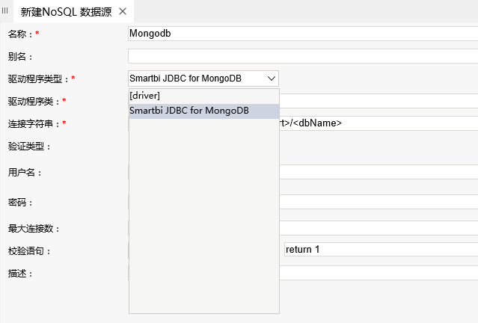
Task: Switch to the 新建NoSQL 数据源 tab
Action: pos(66,11)
